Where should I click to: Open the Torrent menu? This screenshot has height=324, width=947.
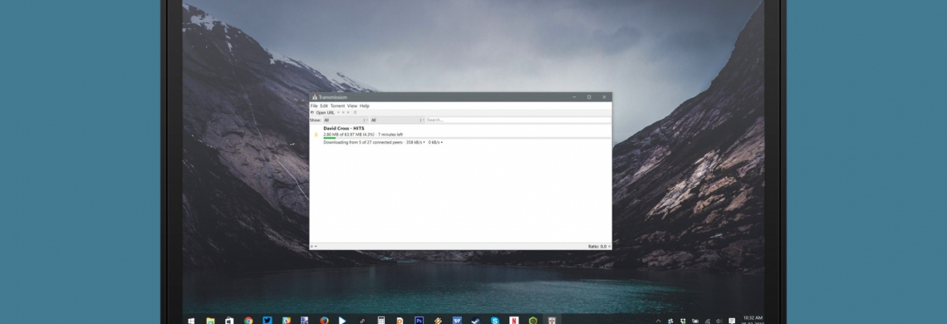click(337, 106)
